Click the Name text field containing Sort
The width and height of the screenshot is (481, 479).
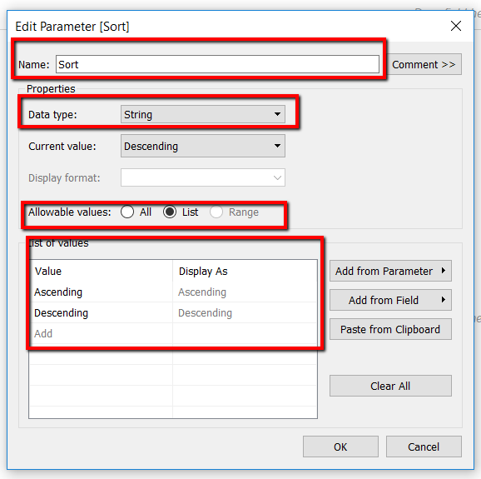tap(217, 64)
